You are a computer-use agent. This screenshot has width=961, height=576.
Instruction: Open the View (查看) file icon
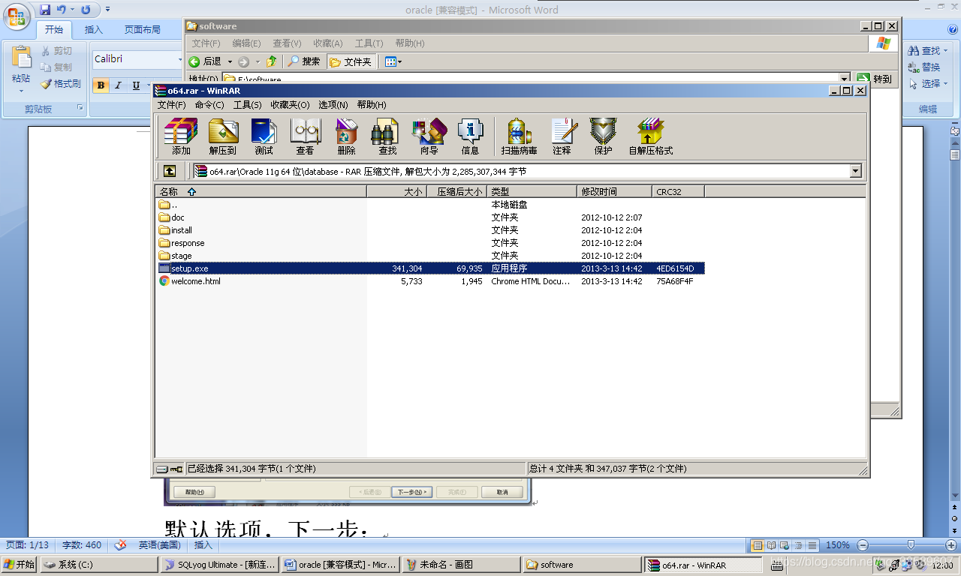305,136
